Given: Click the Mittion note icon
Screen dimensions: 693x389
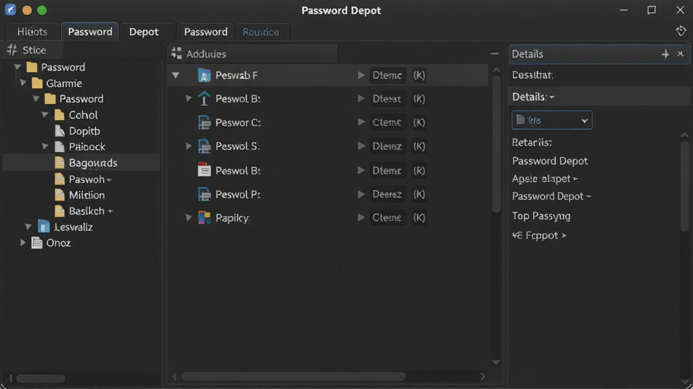Looking at the screenshot, I should (60, 195).
